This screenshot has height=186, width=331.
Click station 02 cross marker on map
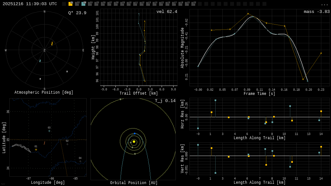pos(67,144)
